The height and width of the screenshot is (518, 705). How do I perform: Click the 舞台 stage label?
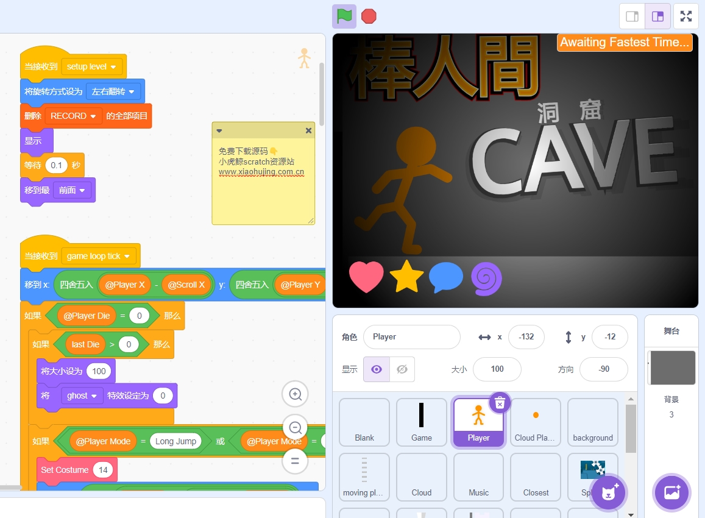[x=671, y=332]
